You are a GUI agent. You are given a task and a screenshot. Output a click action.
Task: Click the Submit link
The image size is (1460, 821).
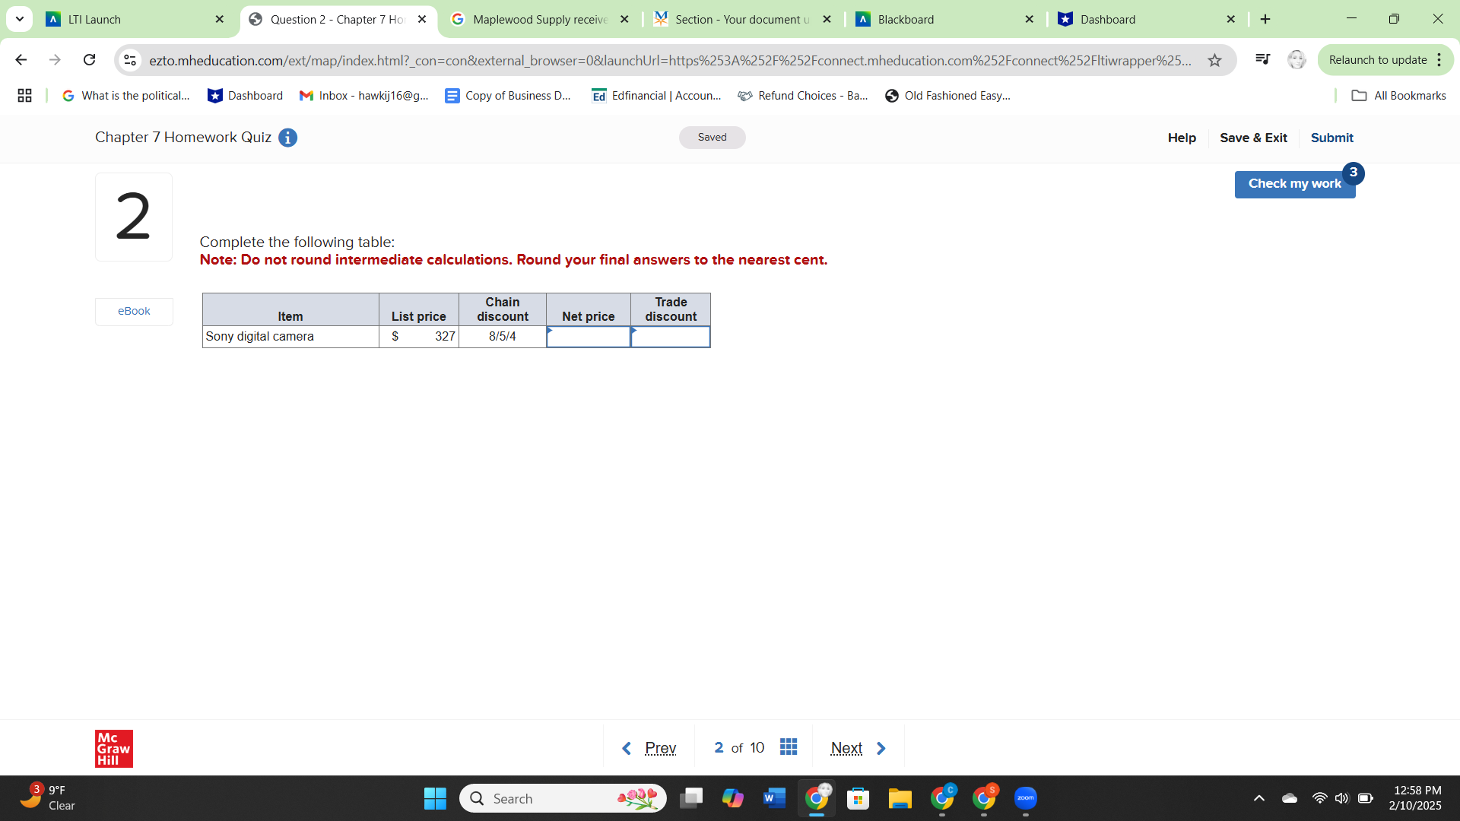click(1331, 138)
